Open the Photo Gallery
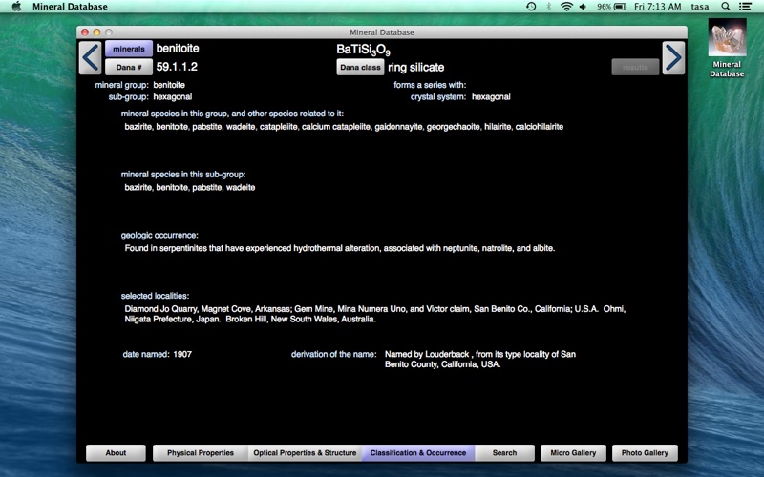The height and width of the screenshot is (477, 764). point(645,453)
